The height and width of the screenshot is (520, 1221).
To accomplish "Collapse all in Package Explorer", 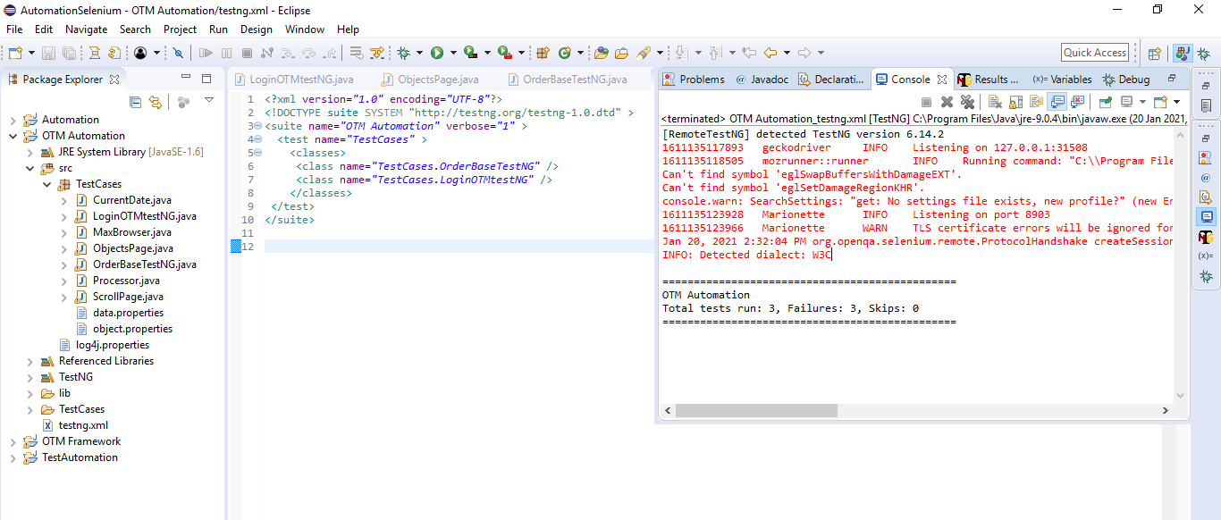I will (136, 102).
